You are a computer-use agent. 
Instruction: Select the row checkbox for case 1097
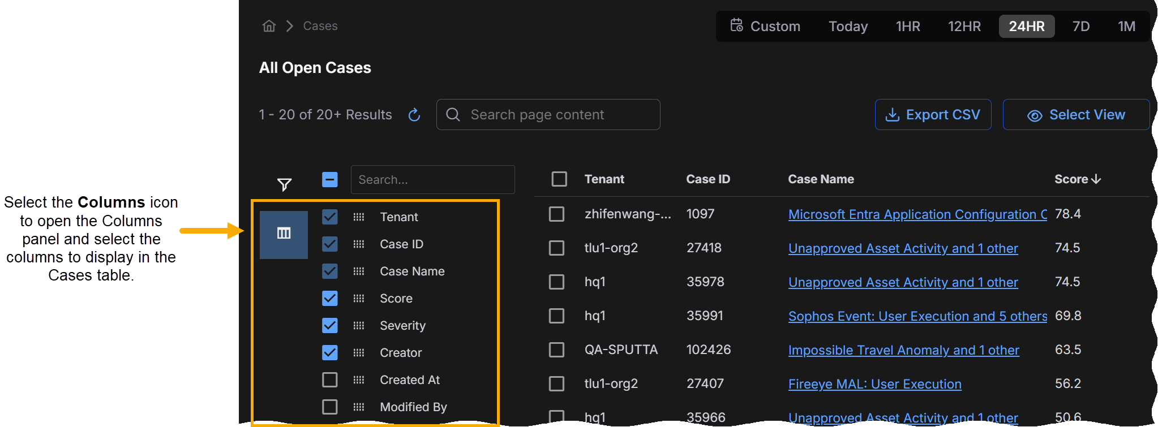click(x=557, y=214)
